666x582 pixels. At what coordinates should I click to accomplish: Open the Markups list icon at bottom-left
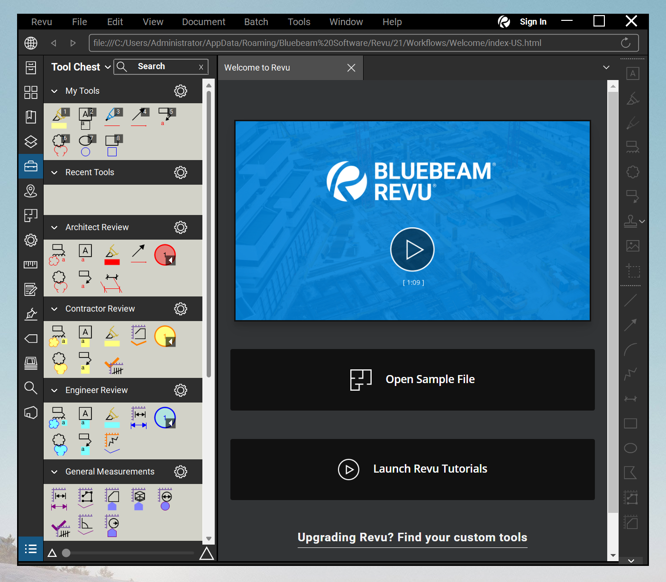point(31,549)
